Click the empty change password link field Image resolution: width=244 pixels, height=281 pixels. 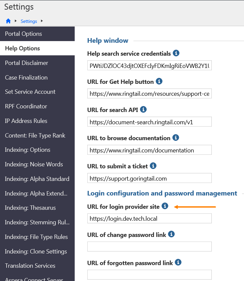tap(149, 247)
